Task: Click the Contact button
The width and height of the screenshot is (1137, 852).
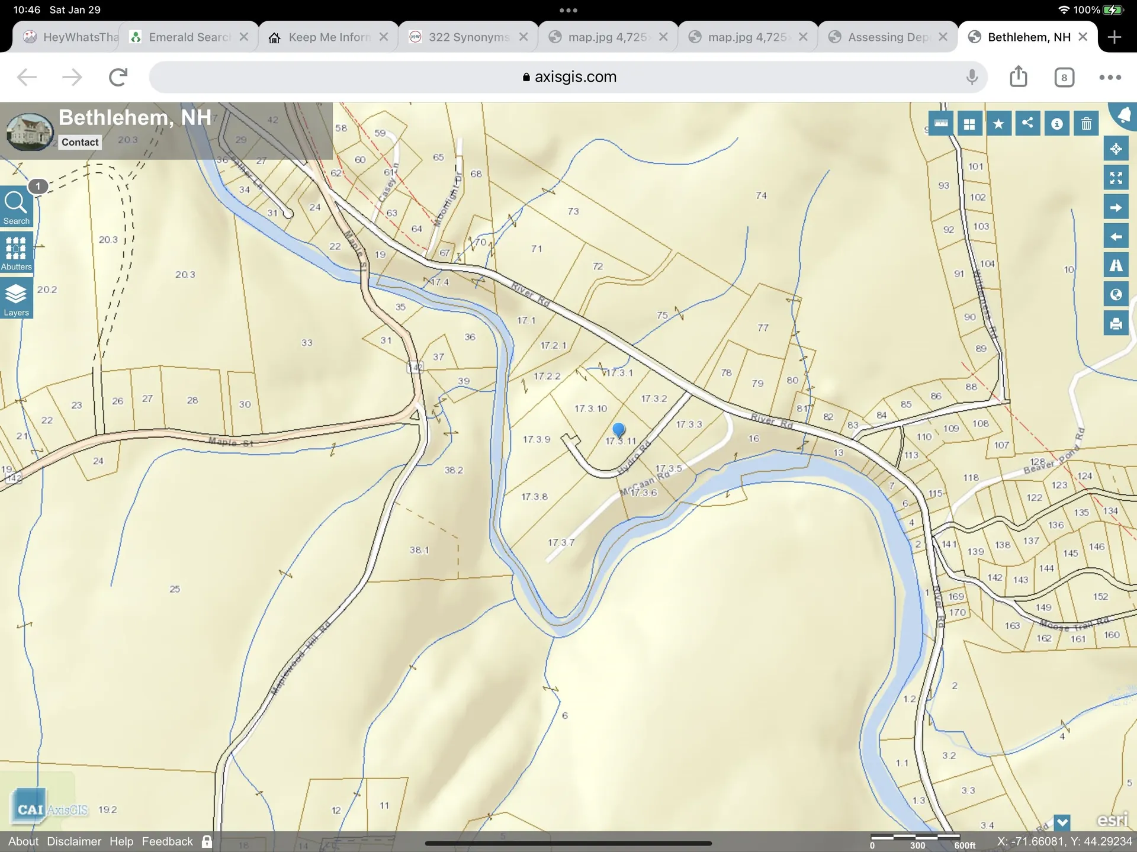Action: point(80,142)
